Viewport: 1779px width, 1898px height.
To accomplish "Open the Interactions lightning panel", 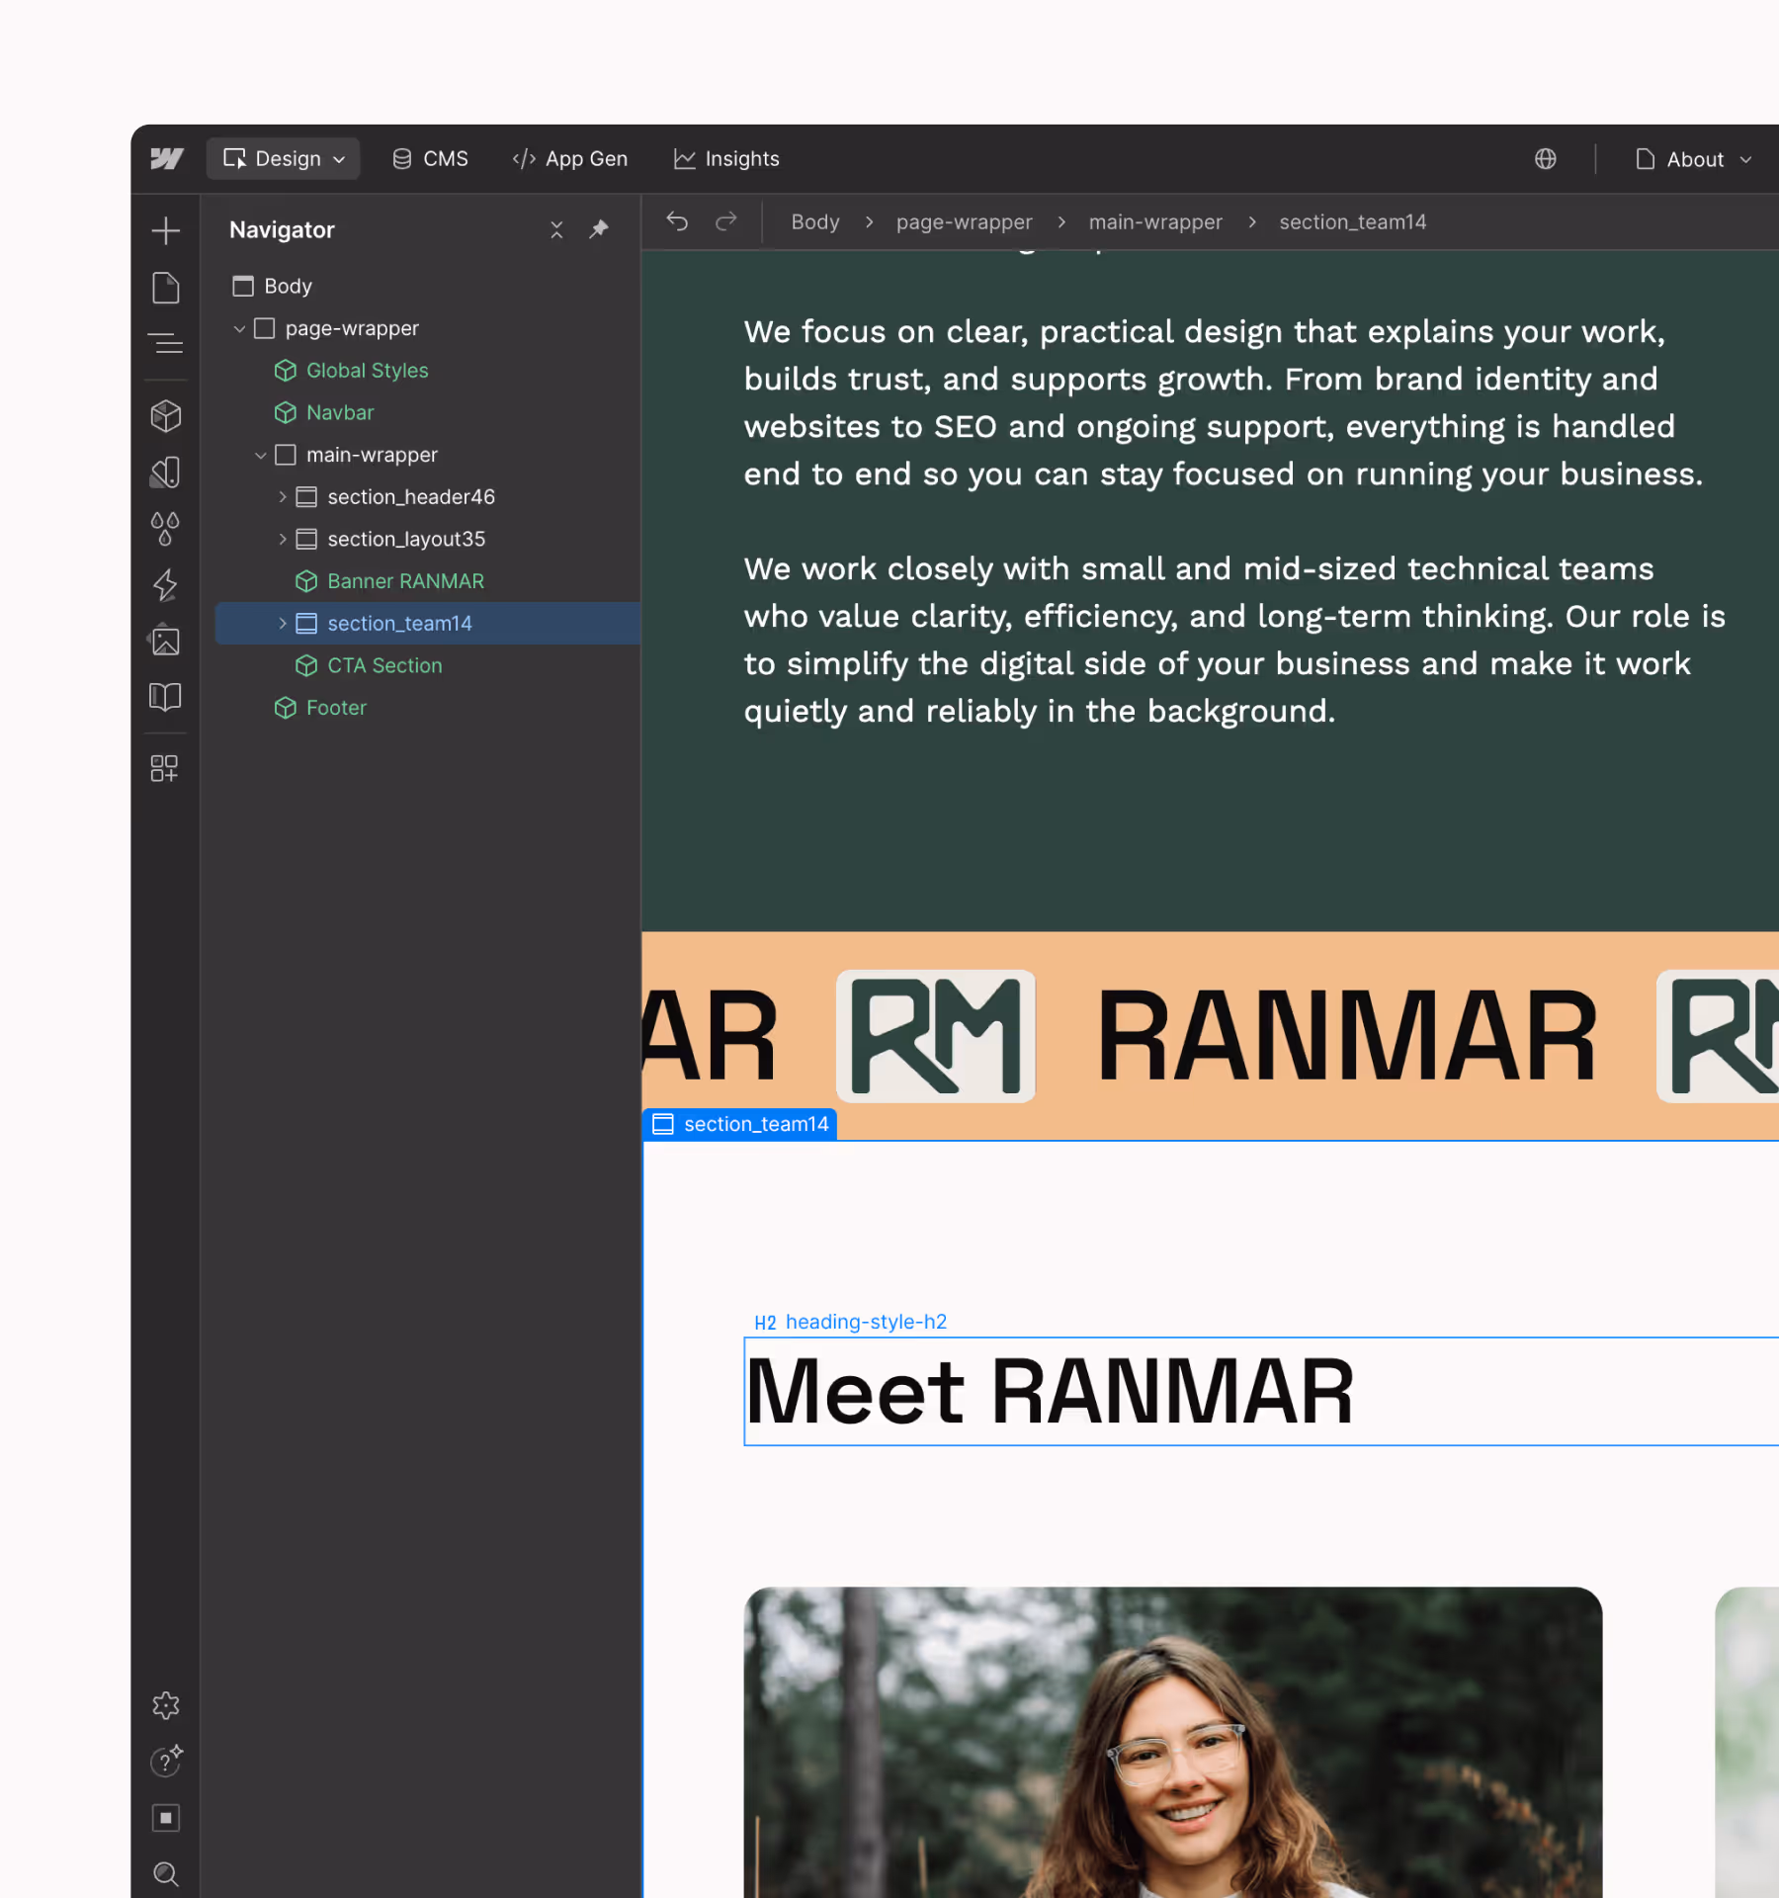I will click(166, 585).
